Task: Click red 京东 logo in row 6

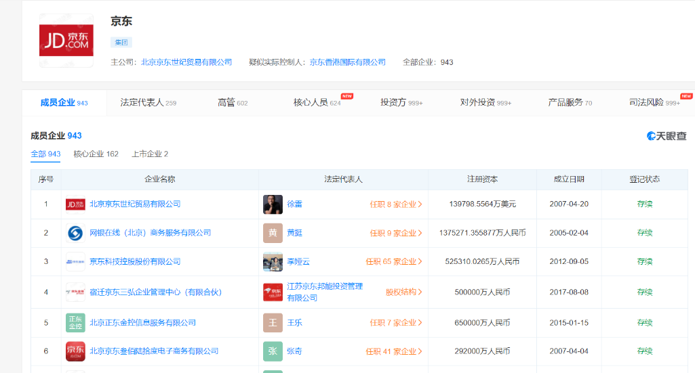Action: point(75,351)
